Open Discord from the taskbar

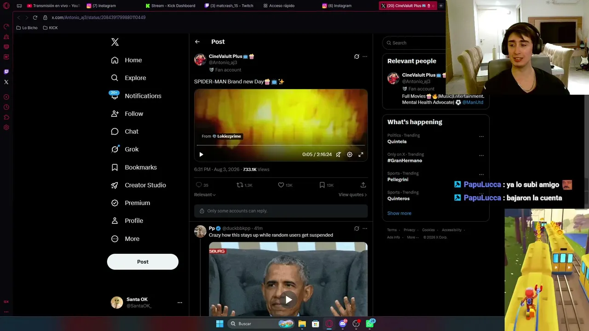click(343, 324)
